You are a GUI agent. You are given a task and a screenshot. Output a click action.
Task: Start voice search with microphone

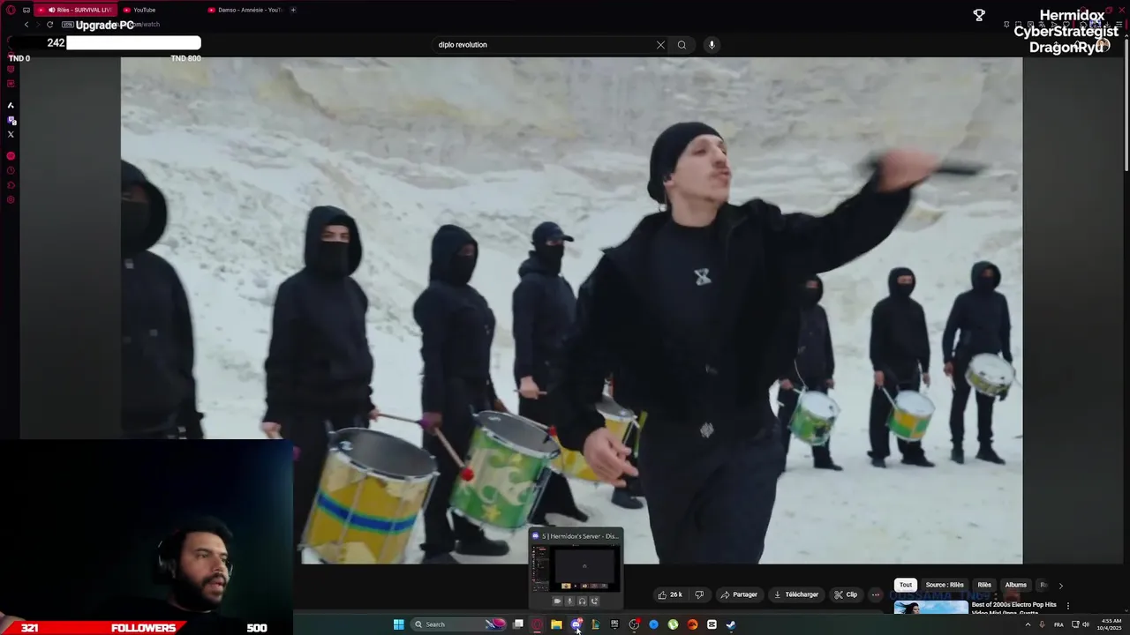coord(712,45)
